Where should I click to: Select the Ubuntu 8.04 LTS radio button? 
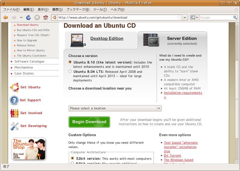point(70,71)
